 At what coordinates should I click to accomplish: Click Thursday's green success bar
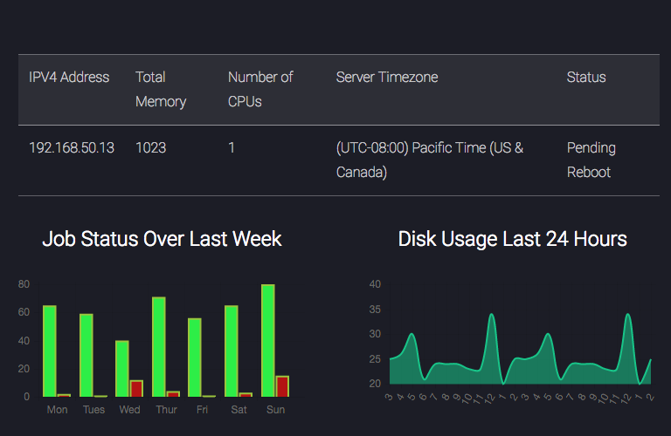pyautogui.click(x=159, y=347)
